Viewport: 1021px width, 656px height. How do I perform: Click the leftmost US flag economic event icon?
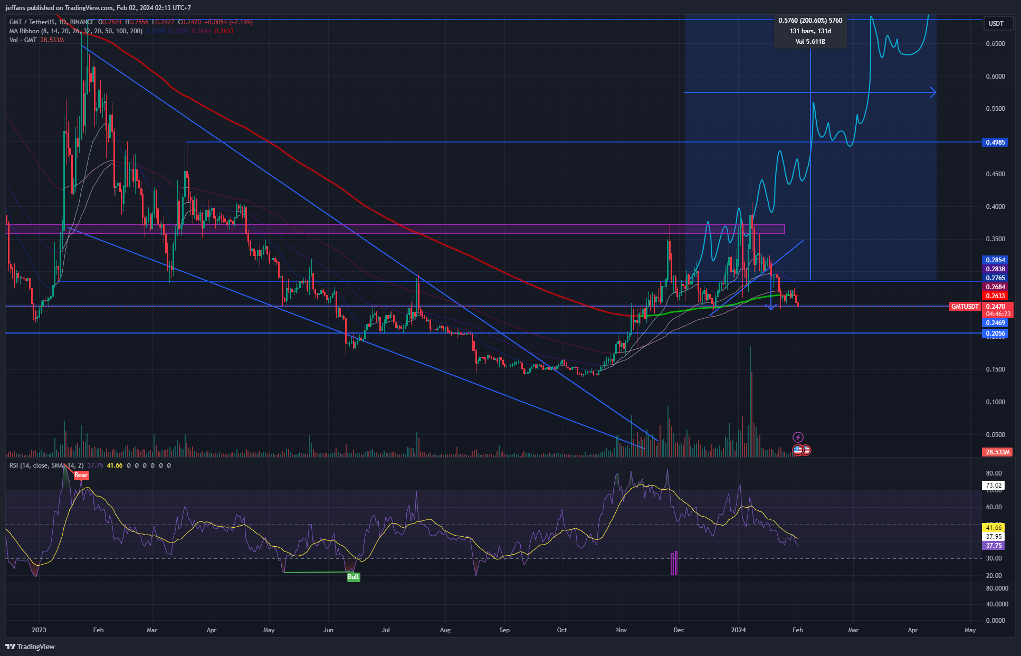click(798, 450)
